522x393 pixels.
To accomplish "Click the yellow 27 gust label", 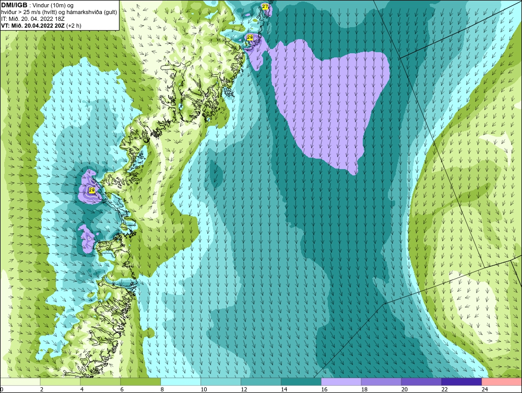I will (265, 6).
